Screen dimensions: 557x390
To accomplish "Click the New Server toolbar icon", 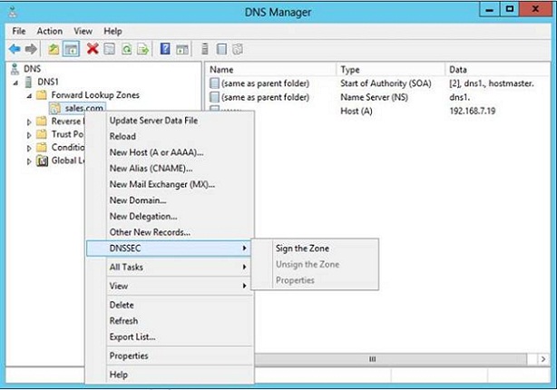I will (x=205, y=49).
